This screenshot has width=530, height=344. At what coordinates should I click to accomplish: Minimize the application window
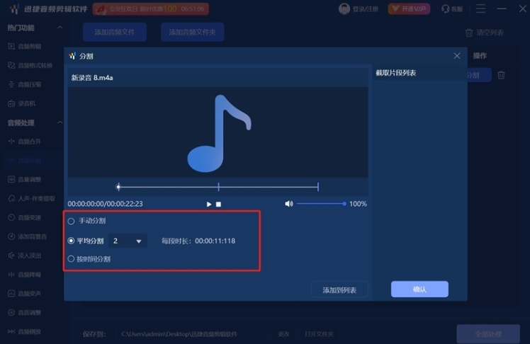coord(502,8)
